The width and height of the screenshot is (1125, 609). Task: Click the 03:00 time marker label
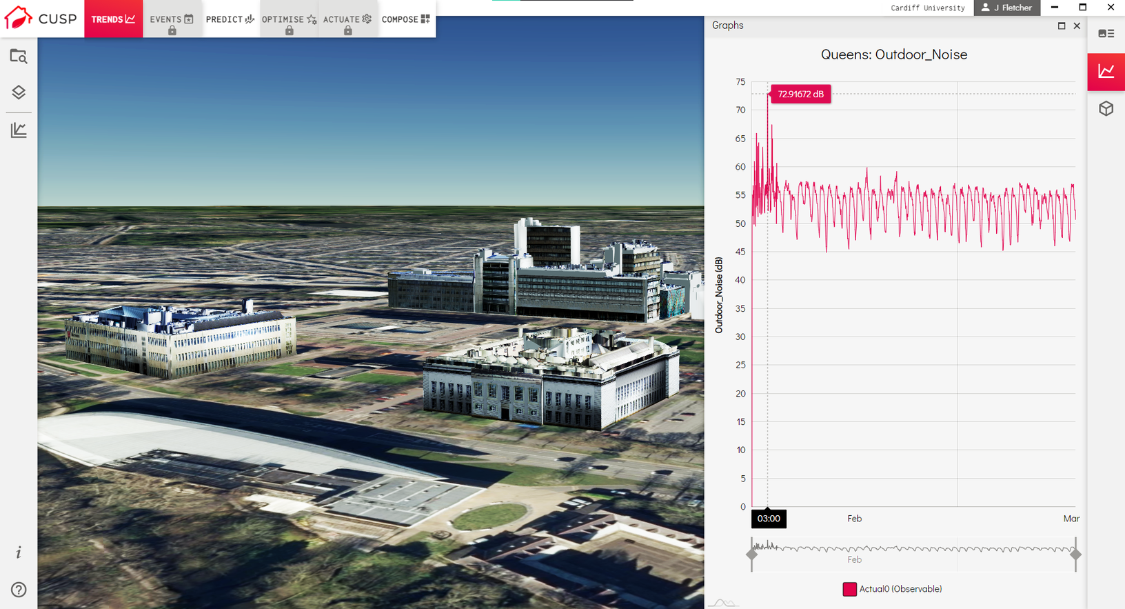click(769, 519)
